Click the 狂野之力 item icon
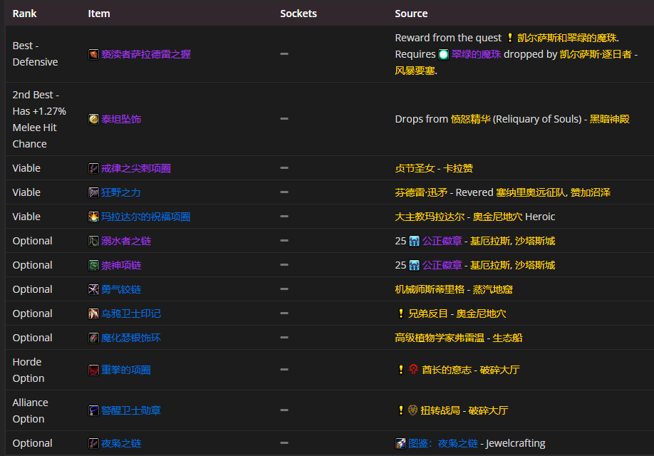Viewport: 654px width, 456px height. pyautogui.click(x=93, y=192)
